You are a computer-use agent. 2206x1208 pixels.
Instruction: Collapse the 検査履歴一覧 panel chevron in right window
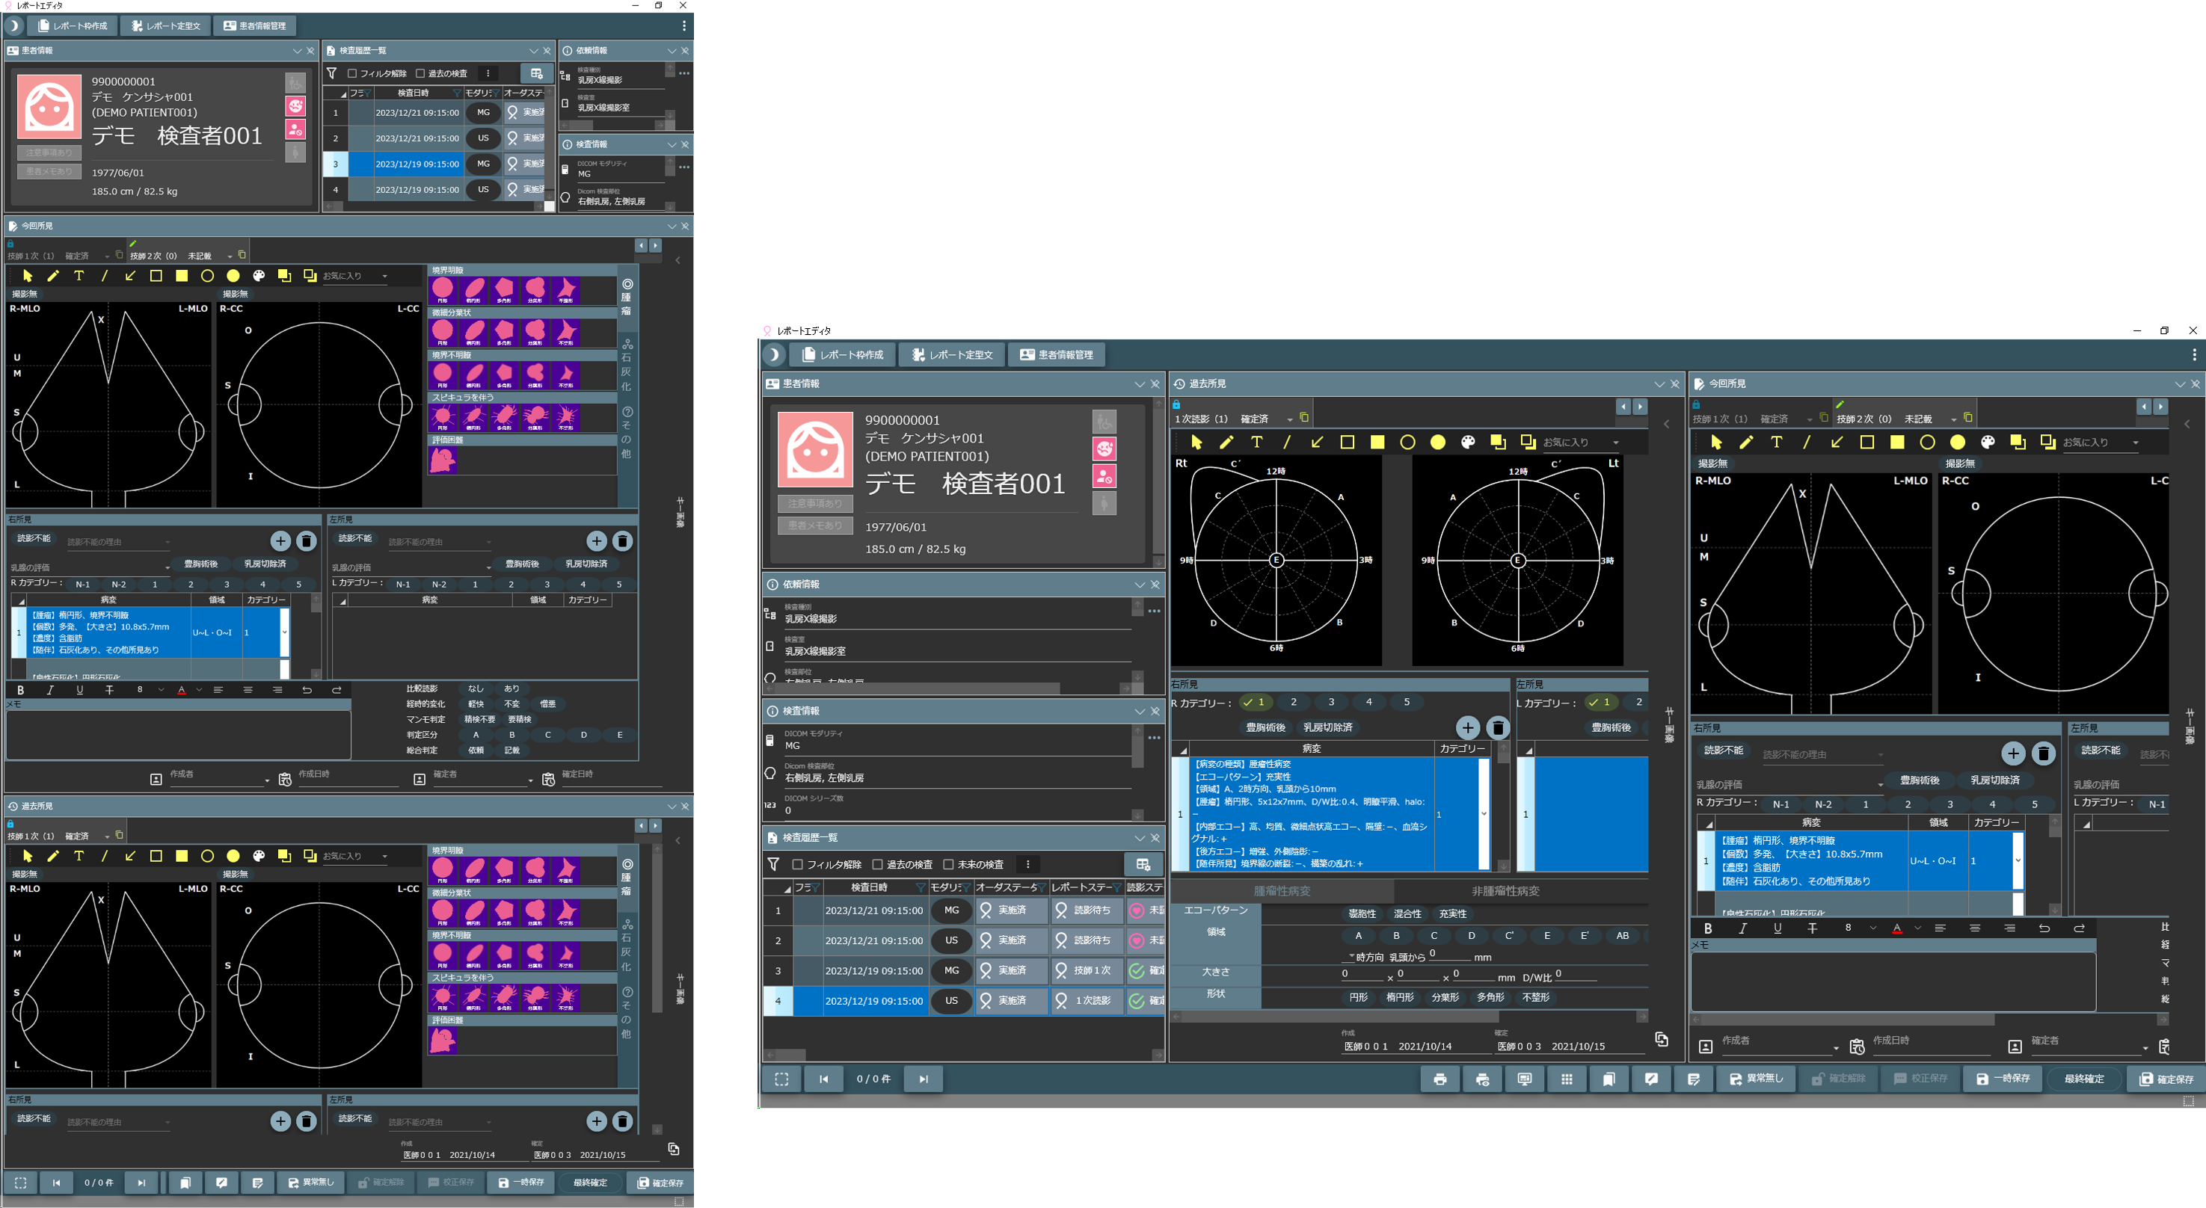[1140, 837]
